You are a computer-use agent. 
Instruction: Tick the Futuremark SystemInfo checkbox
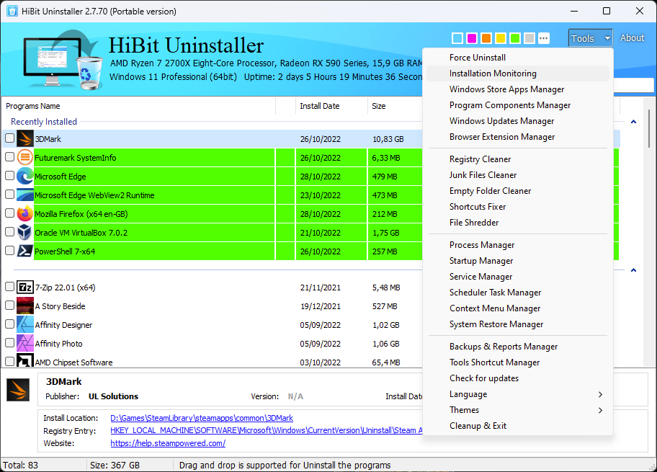pyautogui.click(x=9, y=157)
